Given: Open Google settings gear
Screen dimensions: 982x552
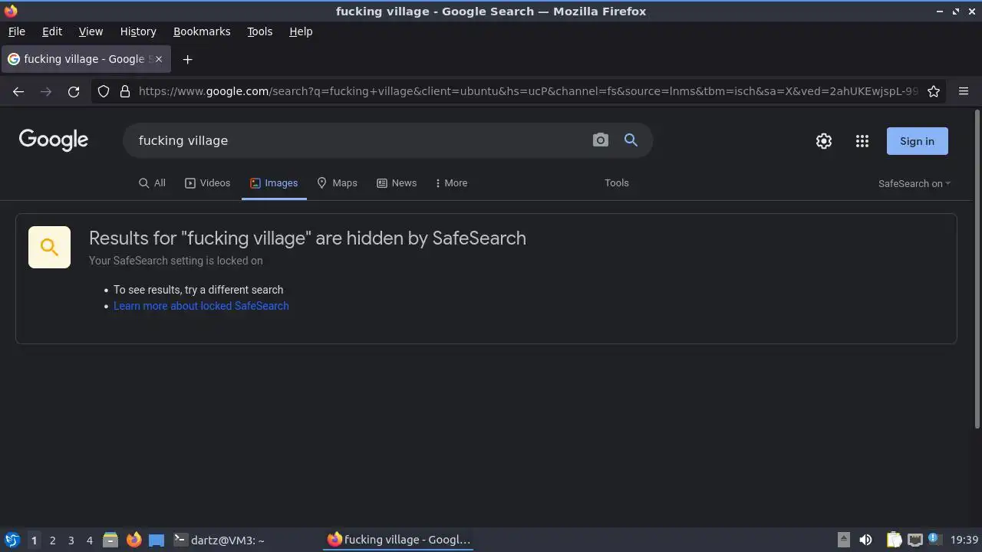Looking at the screenshot, I should tap(824, 141).
